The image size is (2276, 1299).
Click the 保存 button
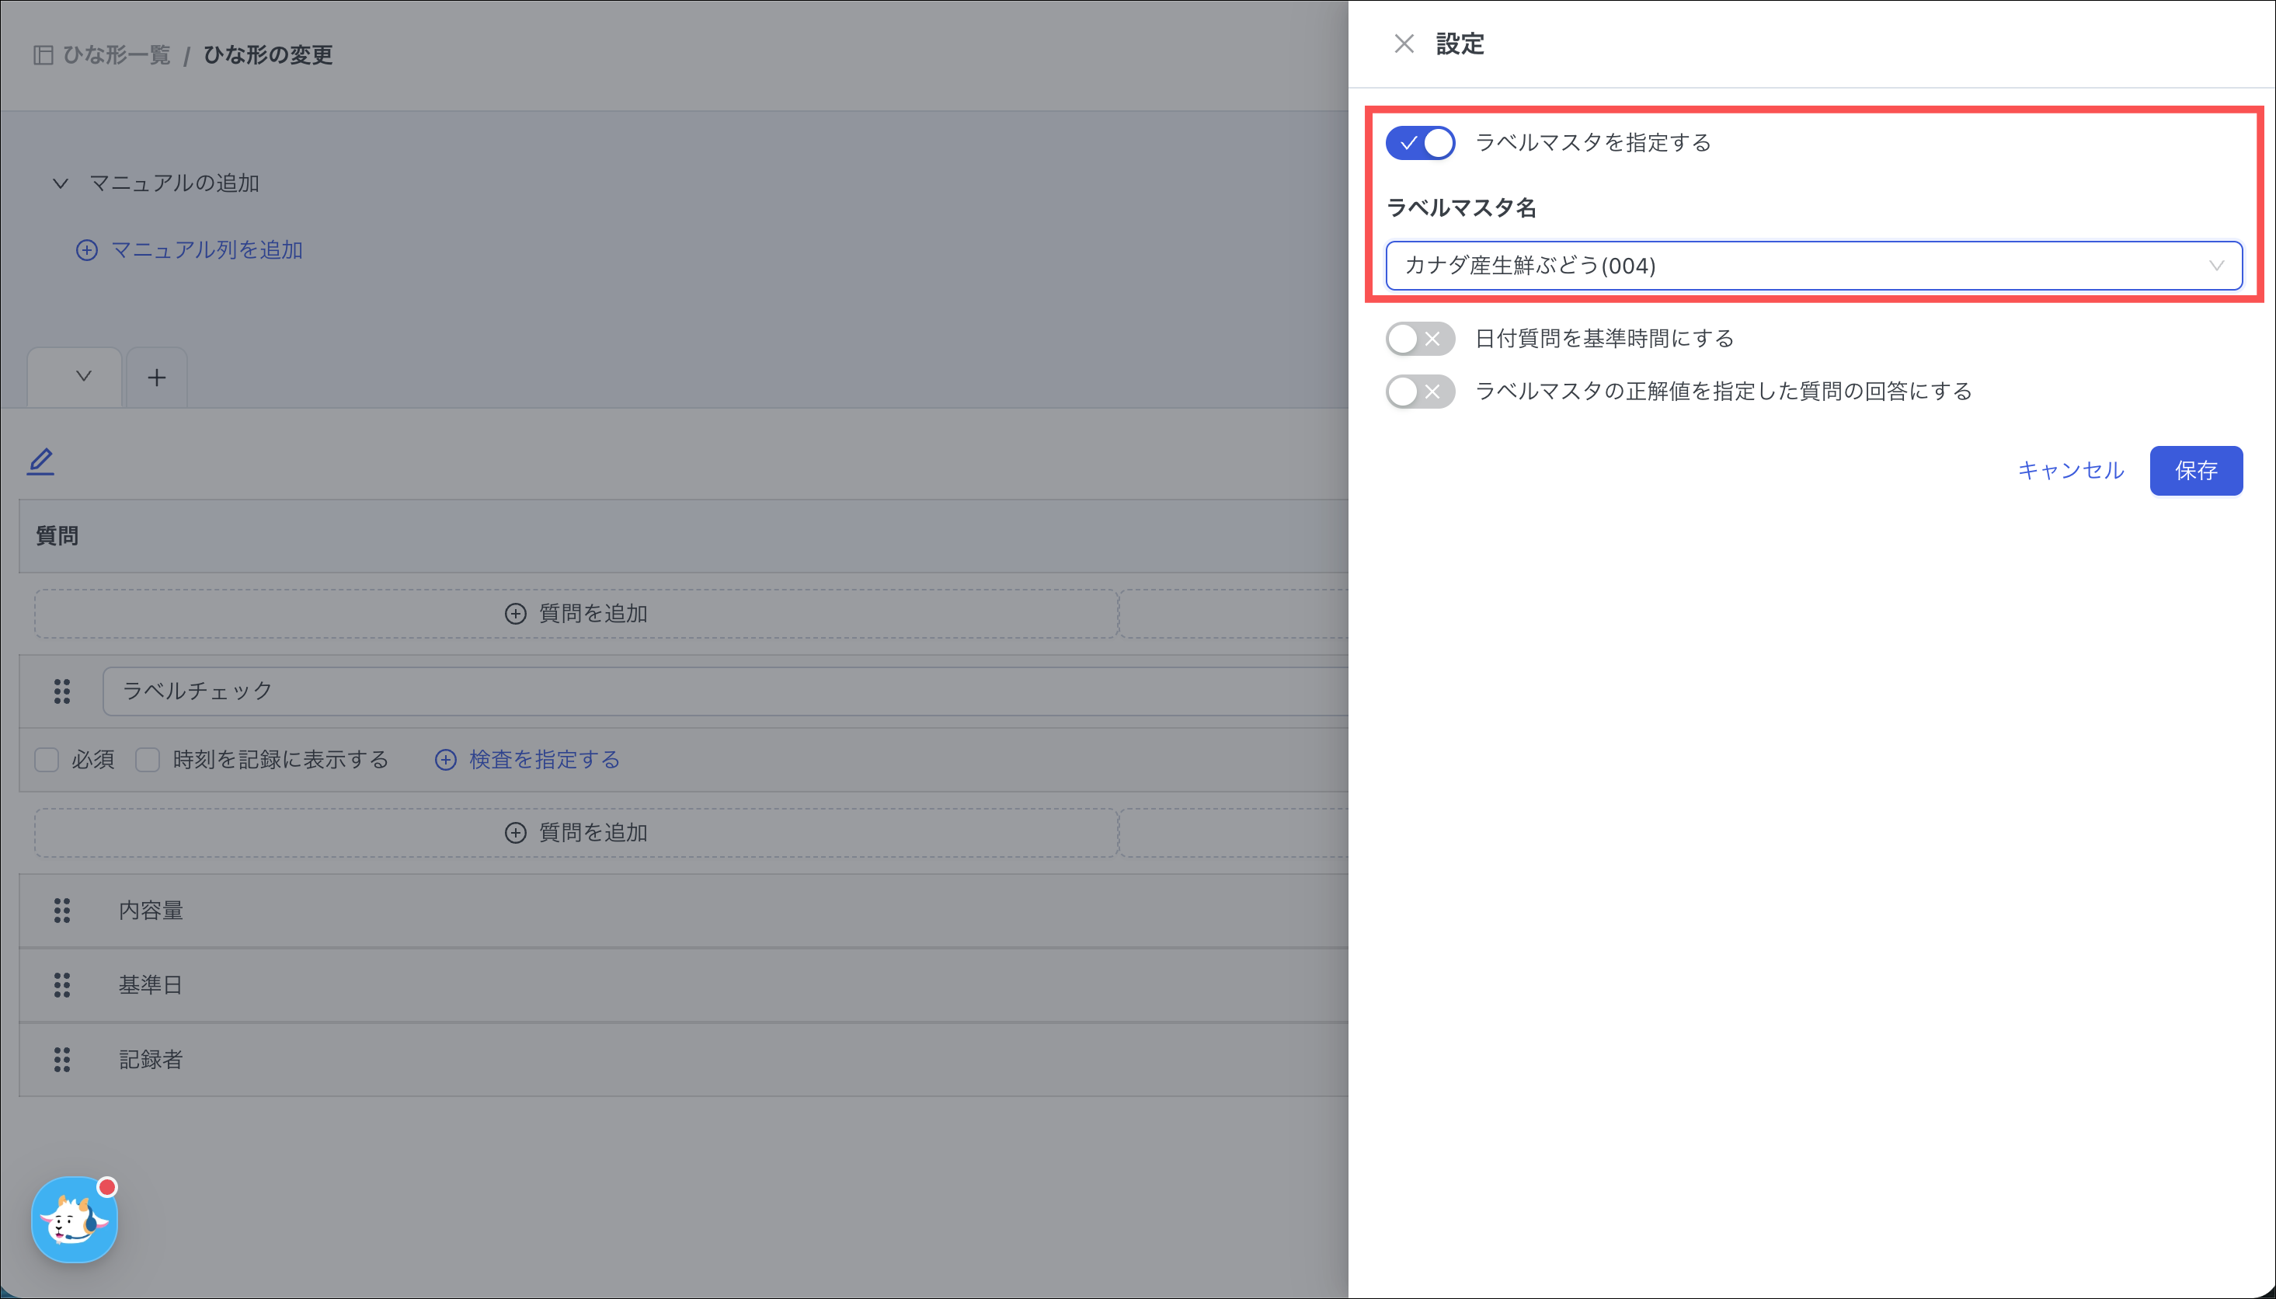pyautogui.click(x=2195, y=471)
